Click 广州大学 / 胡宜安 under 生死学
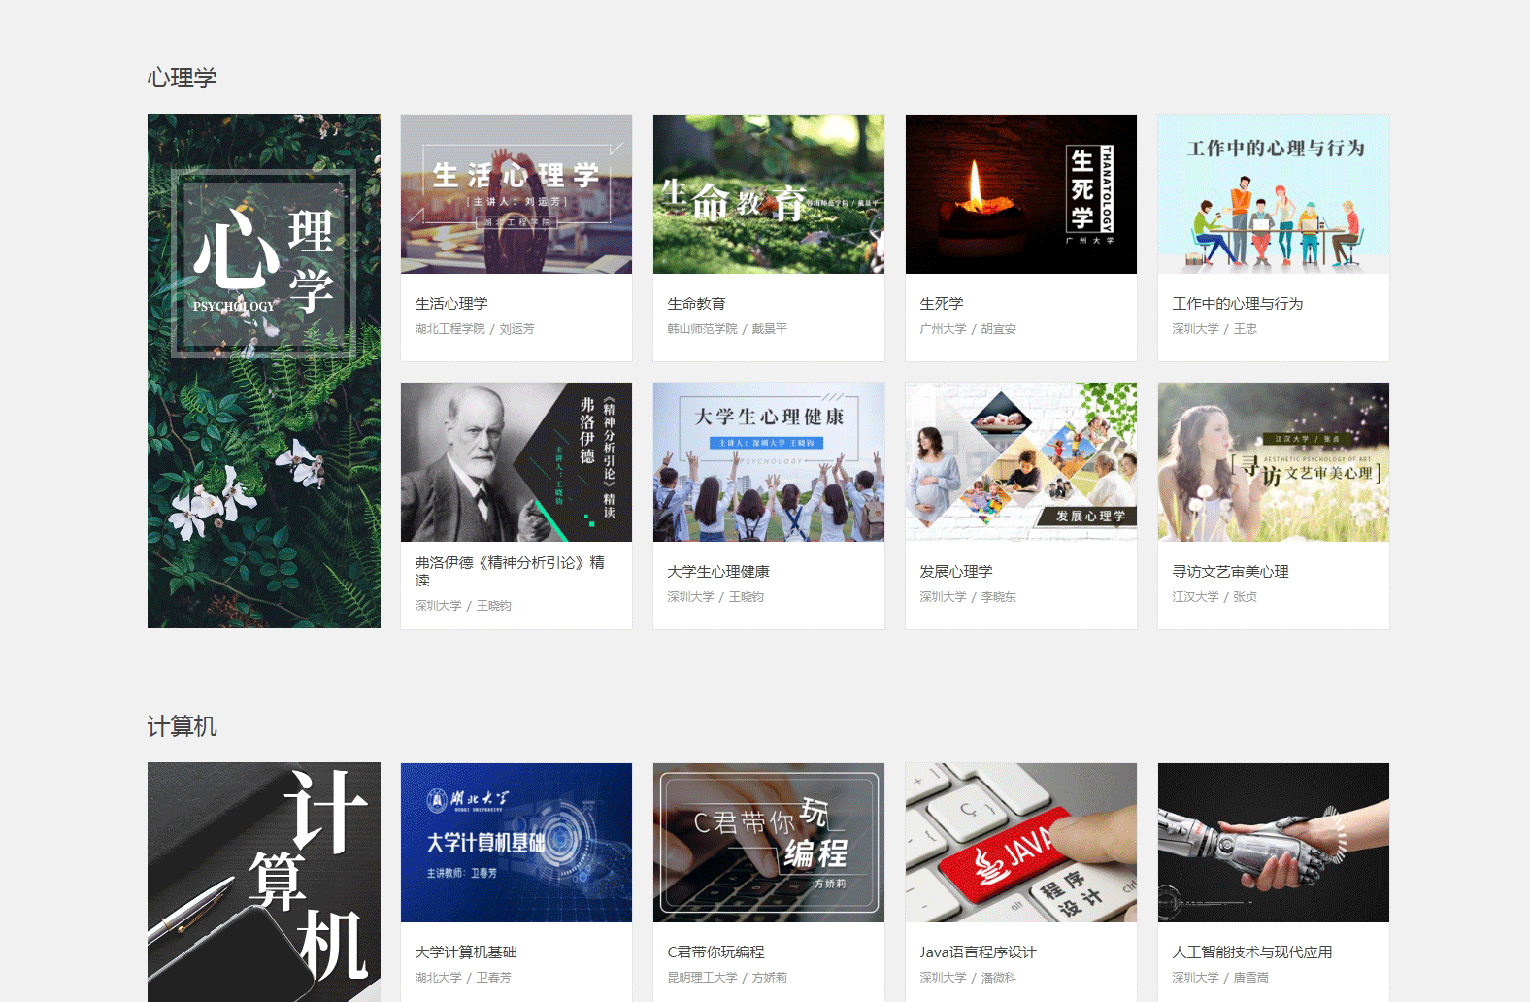This screenshot has width=1530, height=1002. tap(968, 329)
